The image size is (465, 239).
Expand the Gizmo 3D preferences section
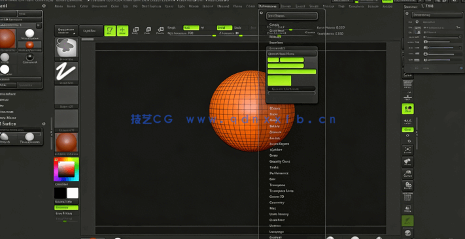point(277,197)
